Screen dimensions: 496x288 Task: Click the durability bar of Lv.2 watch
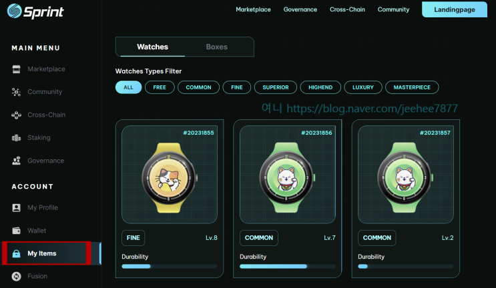coord(405,267)
